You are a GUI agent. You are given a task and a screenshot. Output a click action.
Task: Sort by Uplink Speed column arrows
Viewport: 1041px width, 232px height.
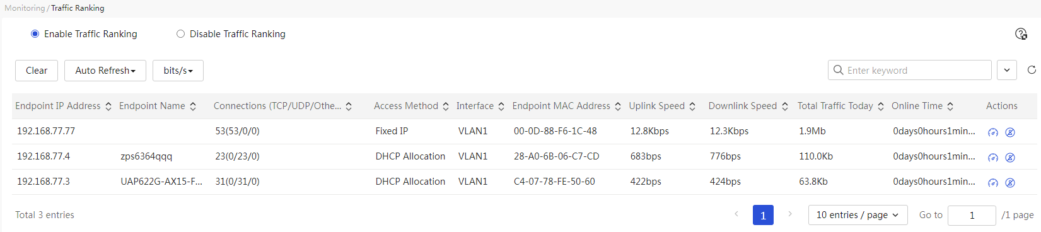click(x=692, y=107)
